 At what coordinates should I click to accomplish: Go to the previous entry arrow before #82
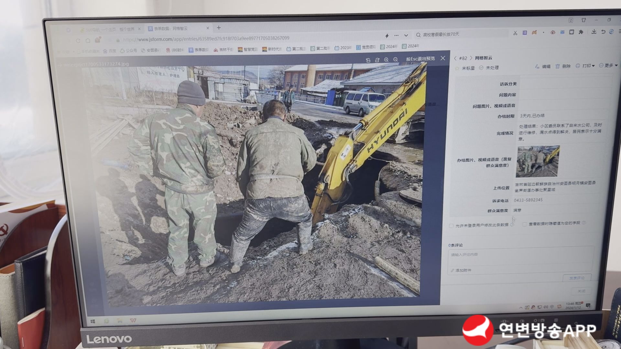coord(455,58)
